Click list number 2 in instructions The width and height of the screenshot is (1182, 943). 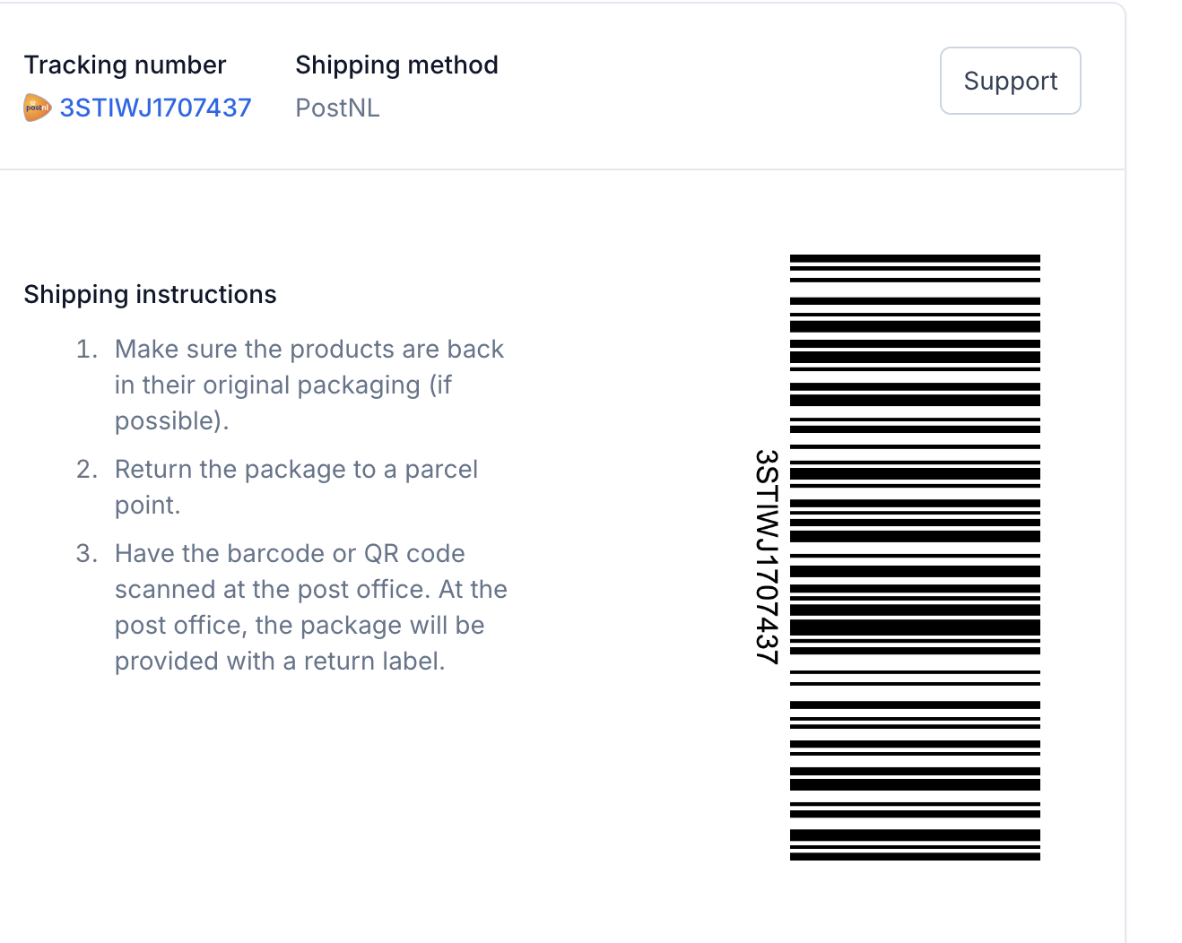click(x=86, y=469)
